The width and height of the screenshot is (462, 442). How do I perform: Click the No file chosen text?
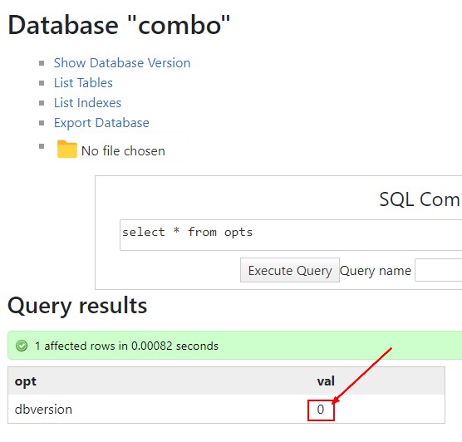tap(123, 151)
